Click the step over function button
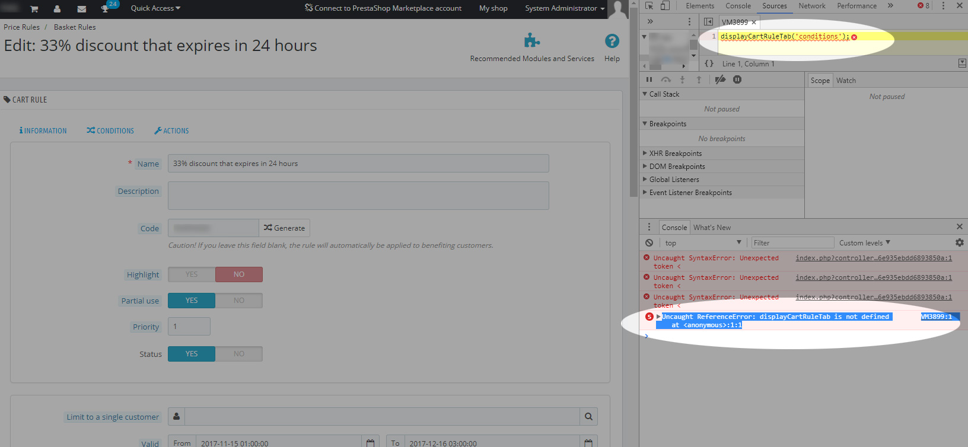 point(666,79)
